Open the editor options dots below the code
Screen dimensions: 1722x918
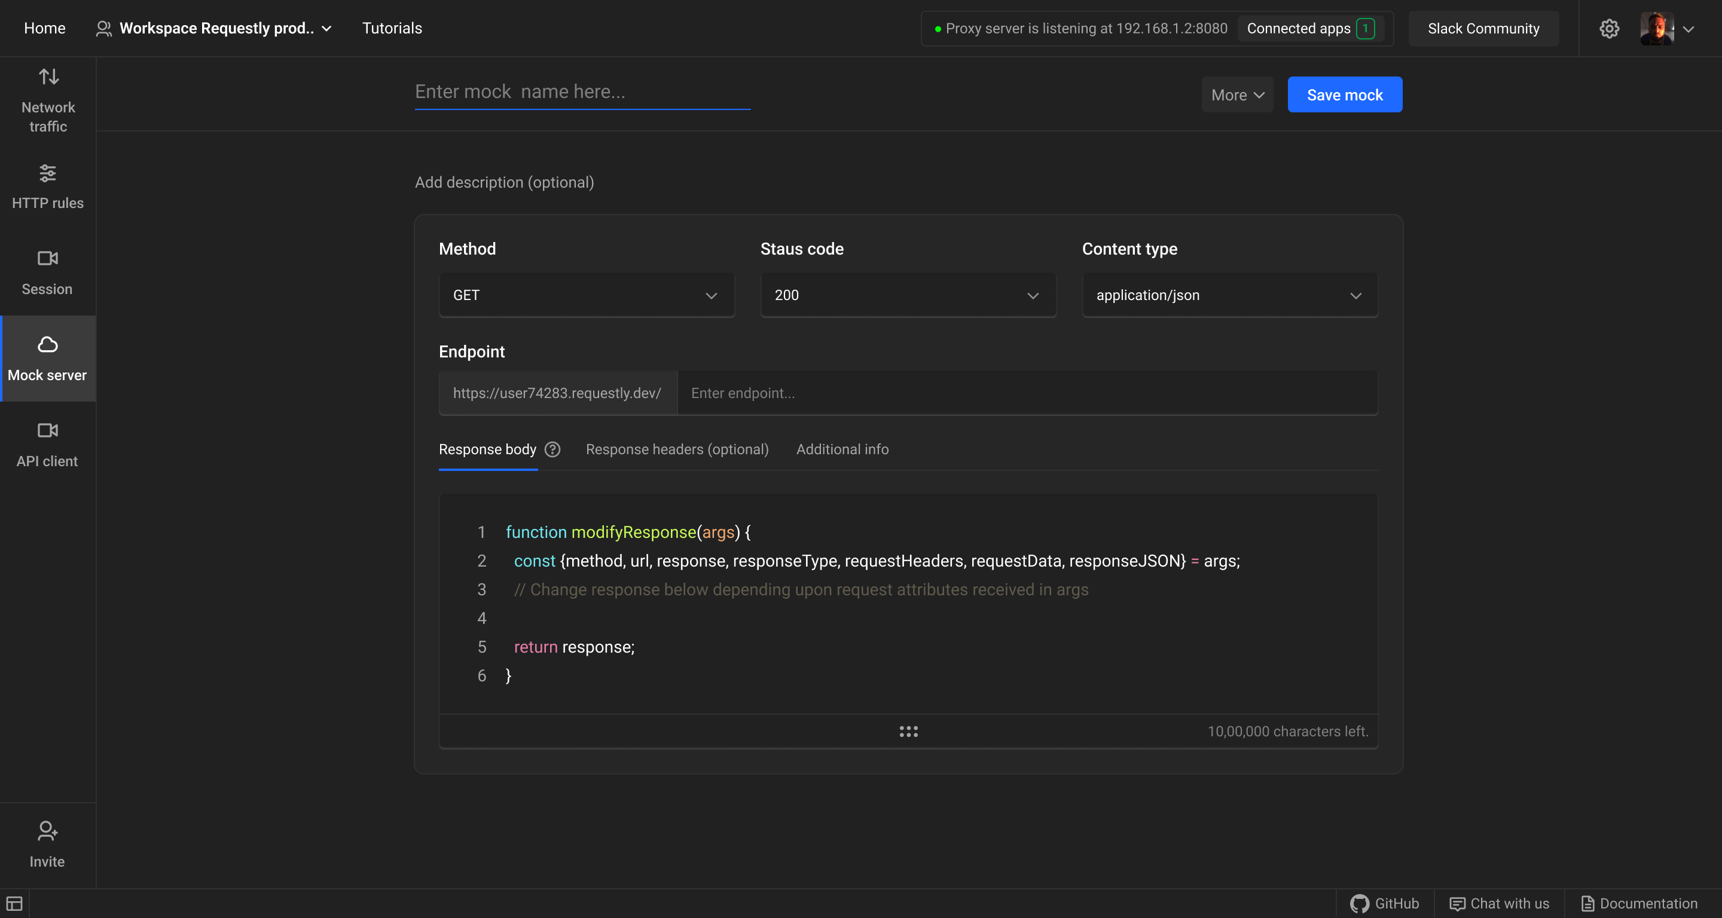click(908, 732)
